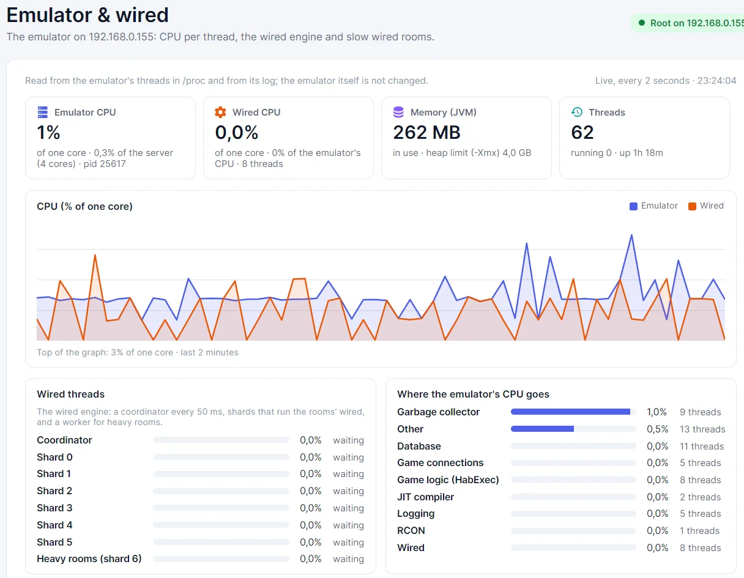Click the waiting status on Shard 5

pyautogui.click(x=349, y=543)
